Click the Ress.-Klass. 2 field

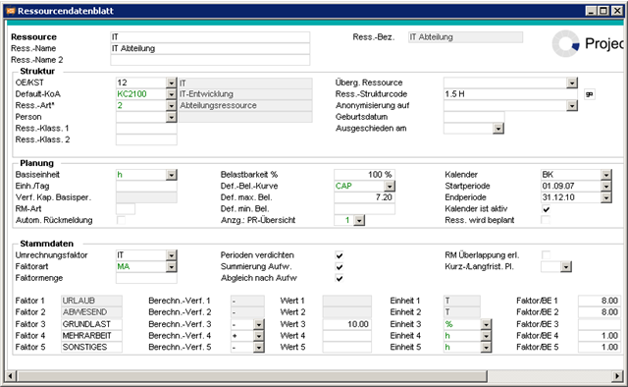pyautogui.click(x=146, y=139)
